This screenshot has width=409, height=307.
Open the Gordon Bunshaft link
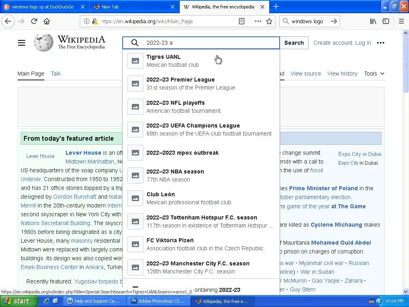pos(75,197)
